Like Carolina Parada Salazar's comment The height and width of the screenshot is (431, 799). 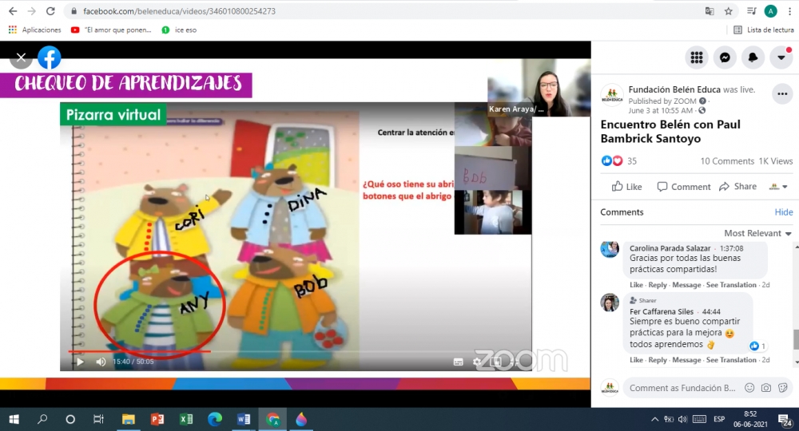click(x=636, y=285)
